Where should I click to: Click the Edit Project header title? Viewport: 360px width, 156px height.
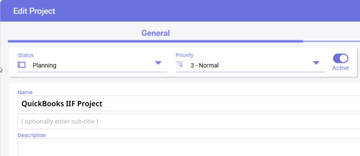pos(34,11)
